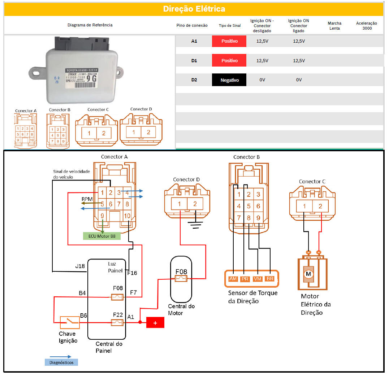The height and width of the screenshot is (377, 389).
Task: Click pin 10 on large Conector A
Action: tap(127, 216)
